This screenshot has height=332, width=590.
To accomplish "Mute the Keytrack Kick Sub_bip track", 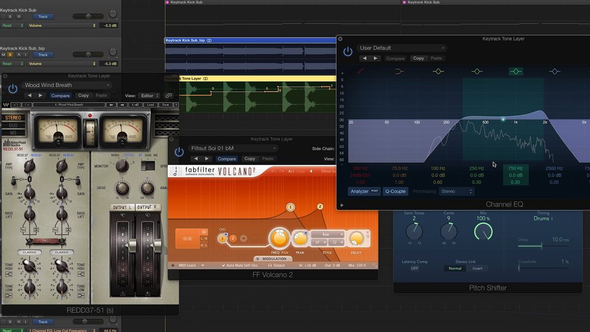I will click(4, 55).
